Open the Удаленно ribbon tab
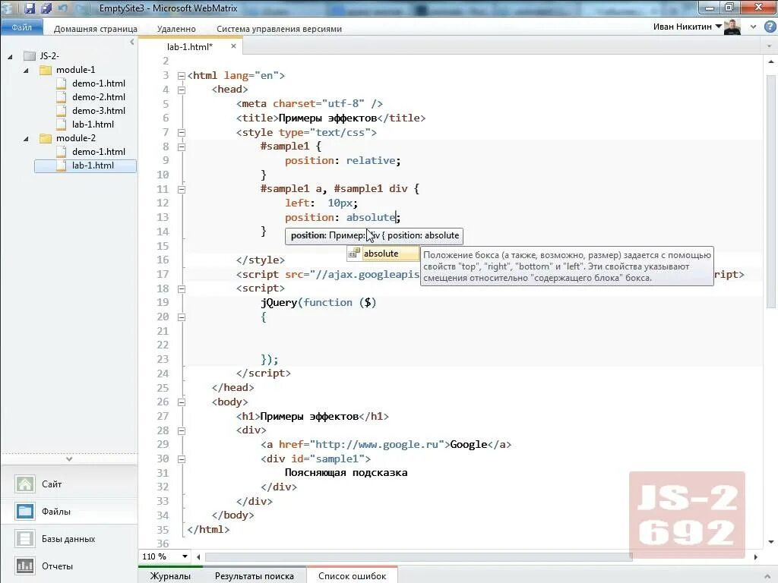This screenshot has width=778, height=583. coord(176,28)
